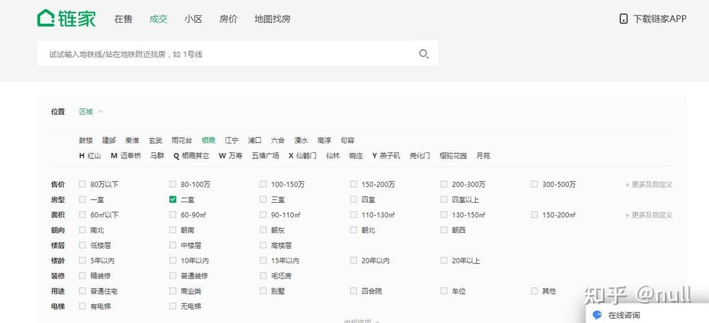
Task: Select the 鼓楼 district
Action: [x=86, y=140]
